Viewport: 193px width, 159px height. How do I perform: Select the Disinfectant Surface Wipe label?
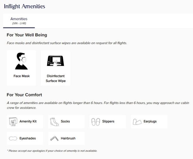click(x=56, y=78)
